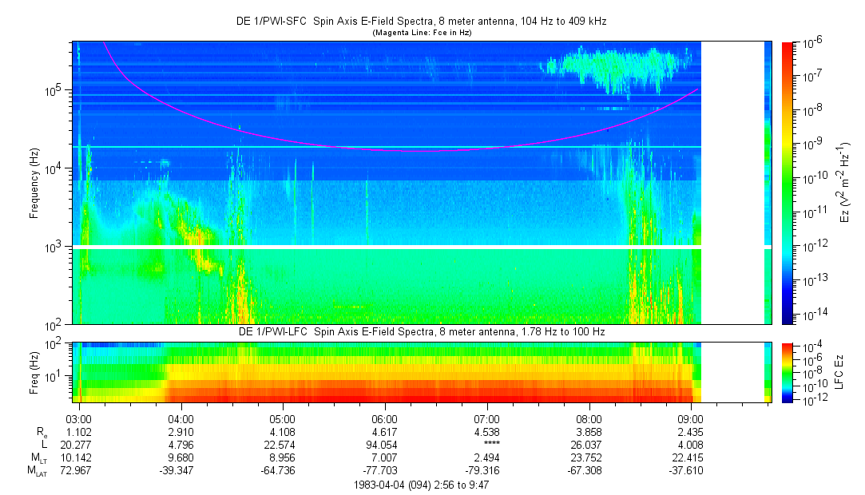Click the L value '26.037'
Image resolution: width=865 pixels, height=495 pixels.
coord(588,445)
